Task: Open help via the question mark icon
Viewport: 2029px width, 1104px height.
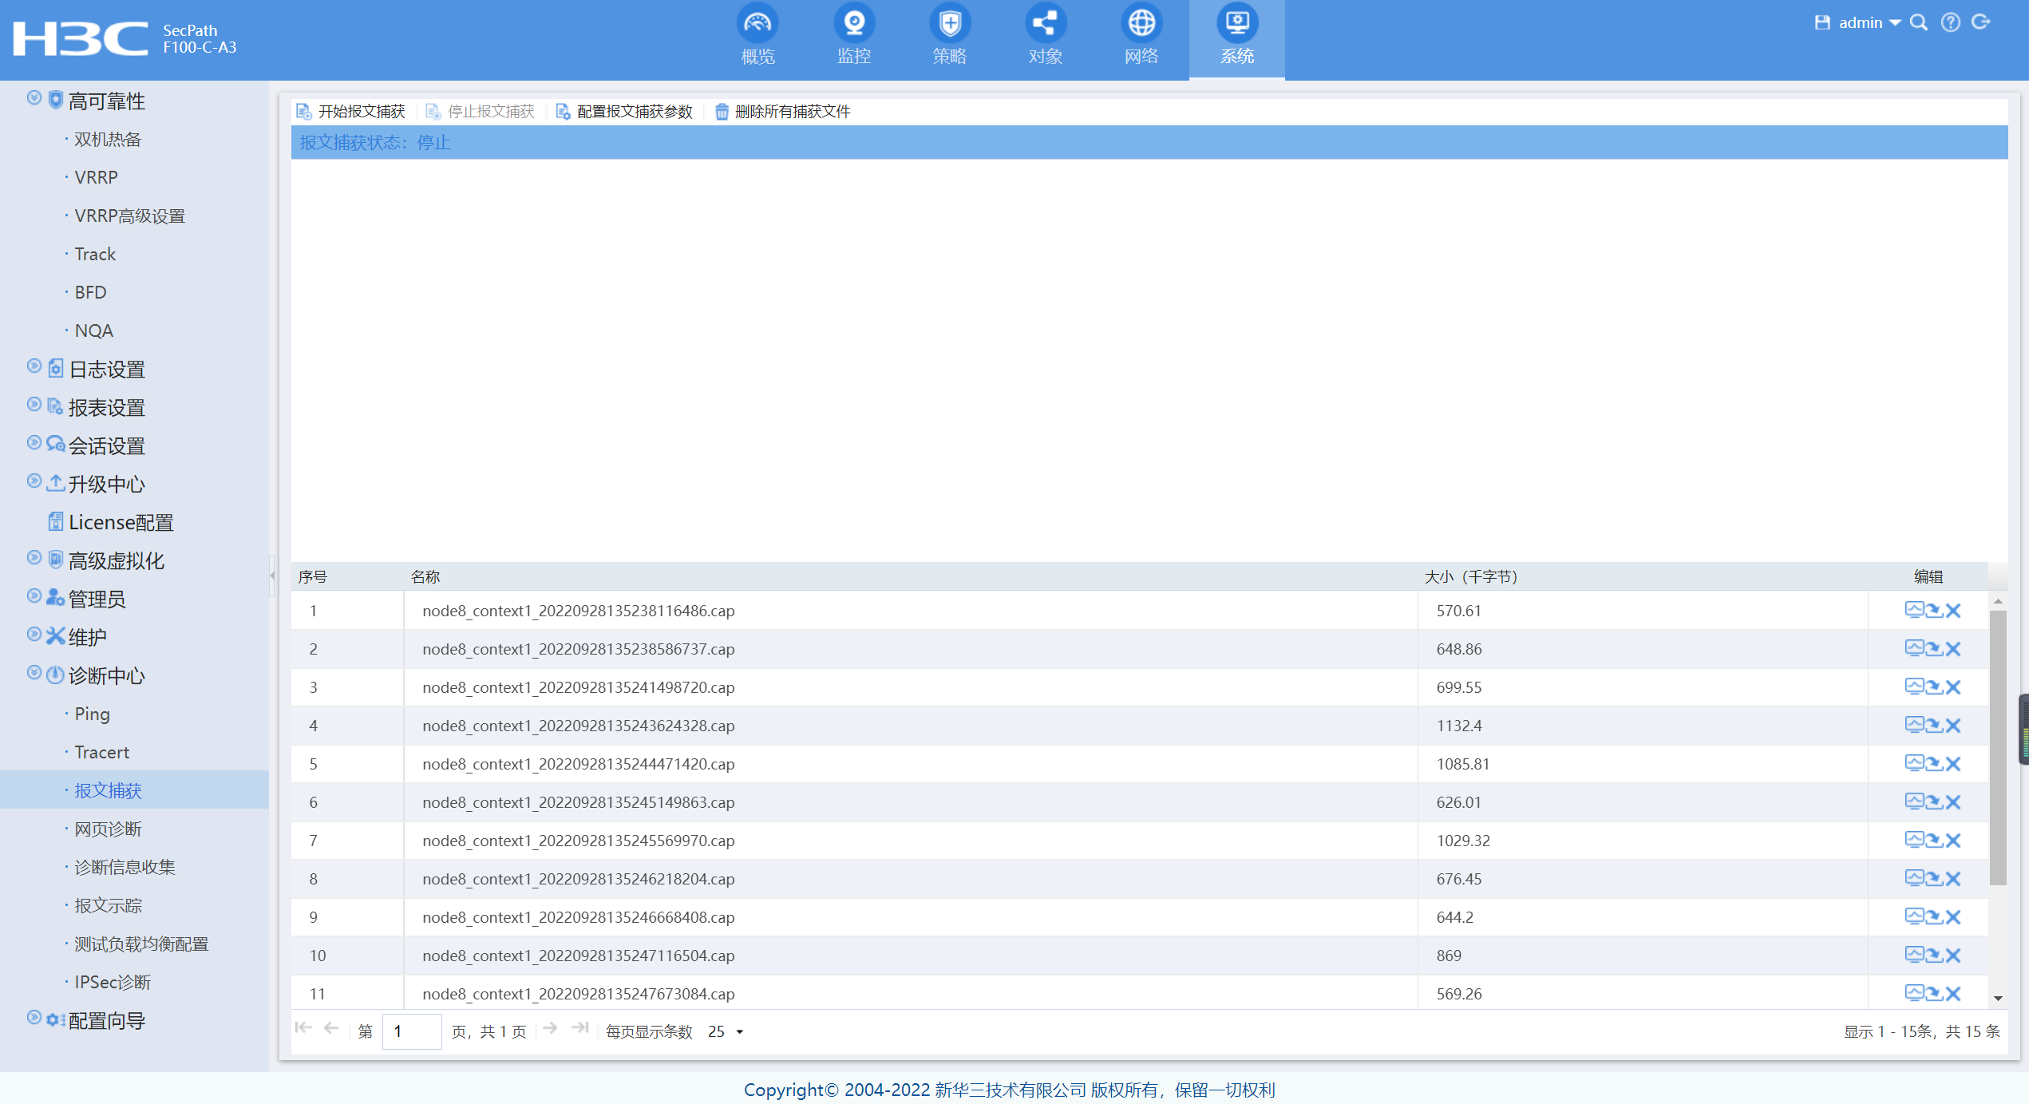Action: [1950, 22]
